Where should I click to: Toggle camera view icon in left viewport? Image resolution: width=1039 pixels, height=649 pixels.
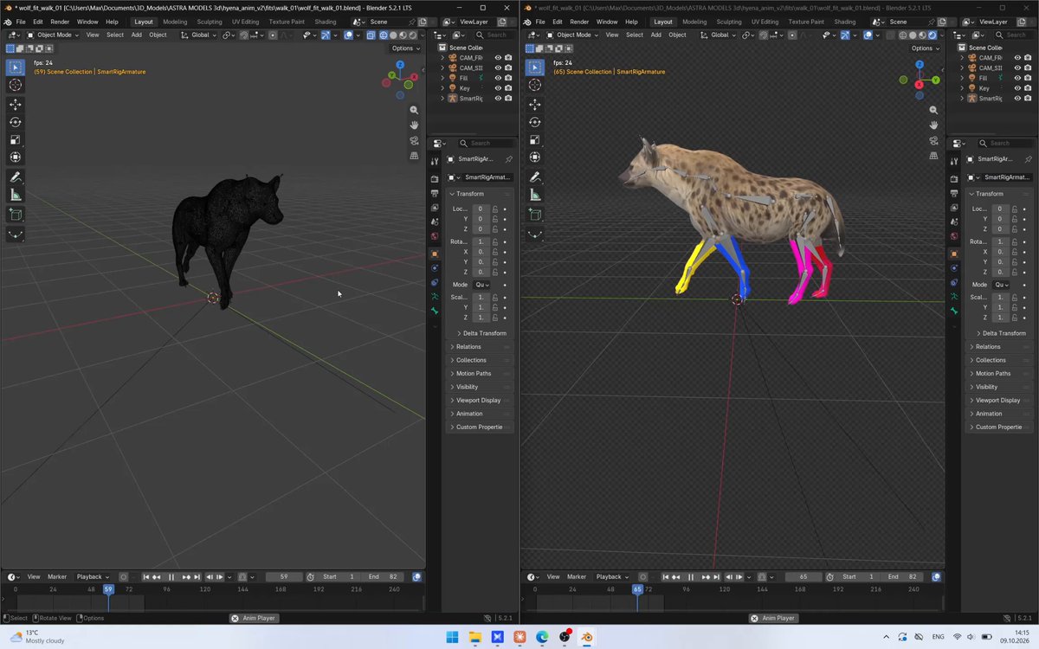[x=414, y=140]
